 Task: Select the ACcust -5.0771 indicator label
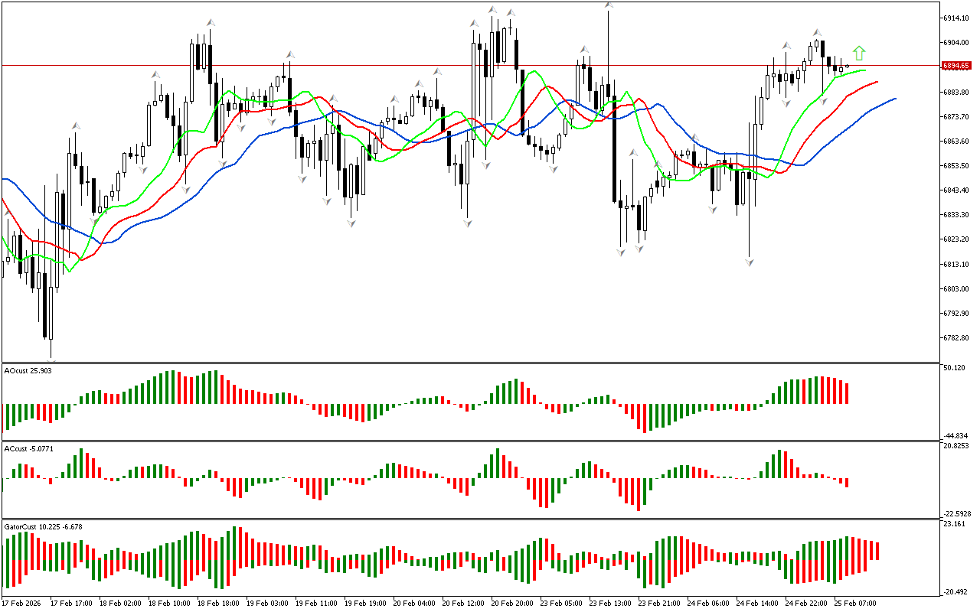tap(28, 448)
